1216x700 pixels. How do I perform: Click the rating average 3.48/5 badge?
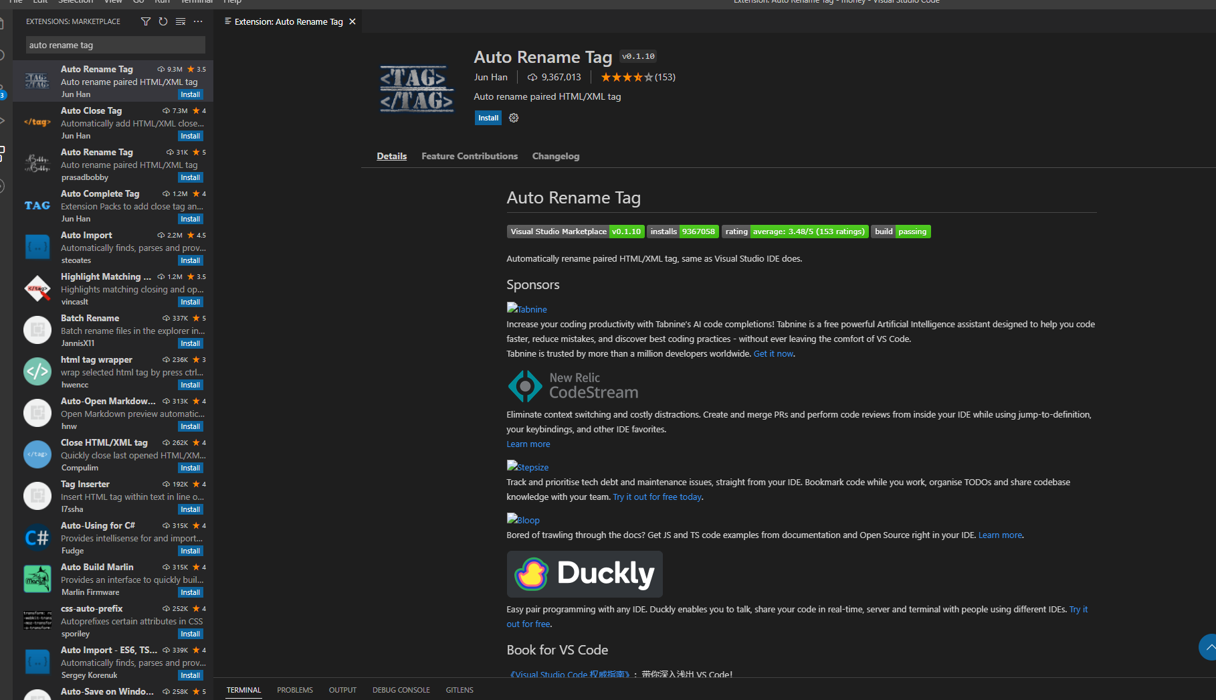point(795,232)
